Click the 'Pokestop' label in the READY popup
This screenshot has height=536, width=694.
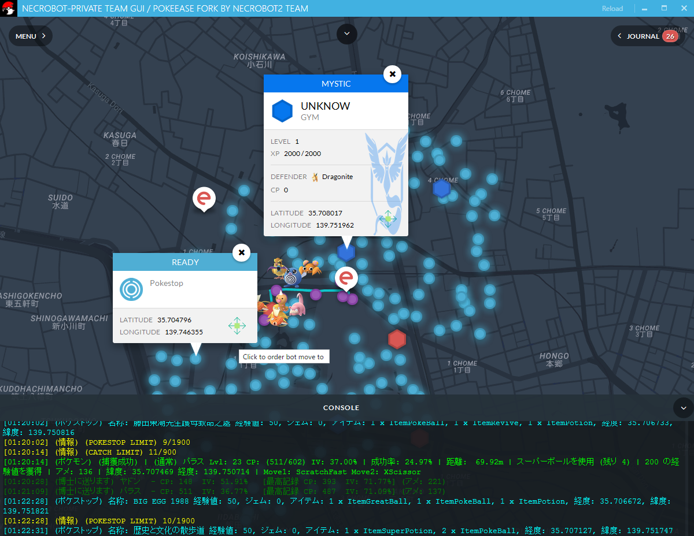click(167, 284)
